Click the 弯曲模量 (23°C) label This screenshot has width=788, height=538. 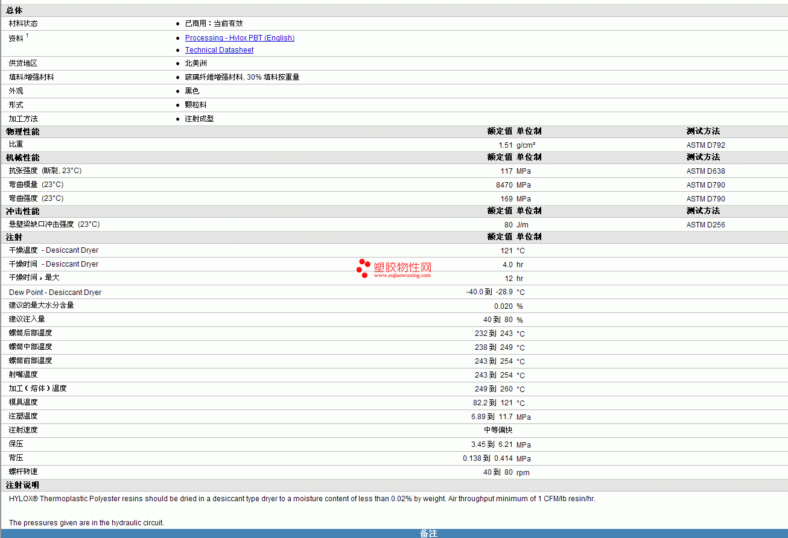click(x=36, y=185)
